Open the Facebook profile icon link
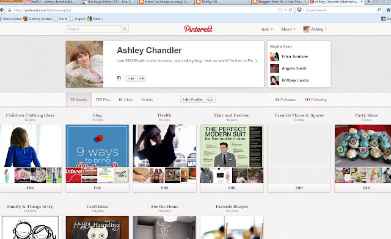Screen dimensions: 391x239 pyautogui.click(x=119, y=78)
